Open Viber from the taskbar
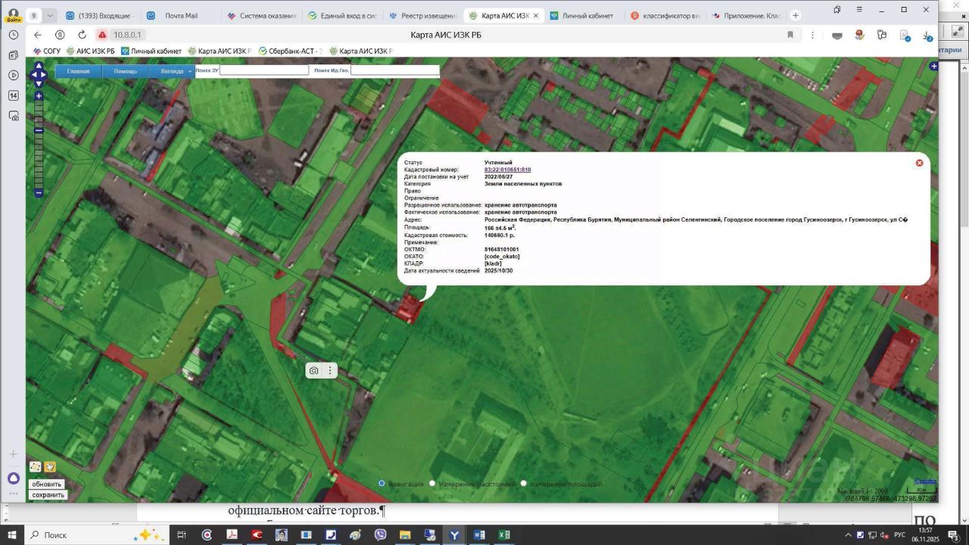The width and height of the screenshot is (969, 545). [x=380, y=535]
